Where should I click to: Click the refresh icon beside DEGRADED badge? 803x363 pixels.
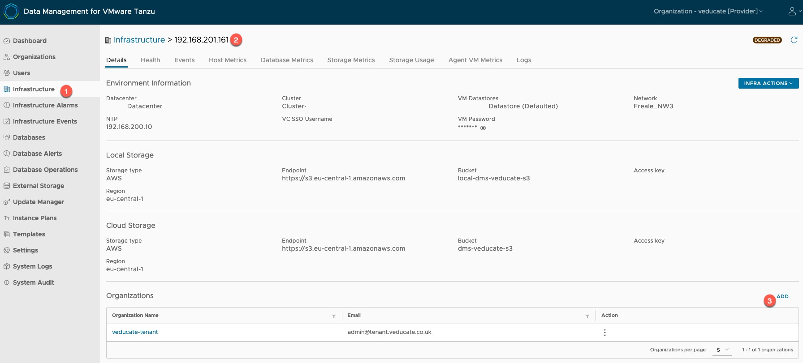pos(794,40)
